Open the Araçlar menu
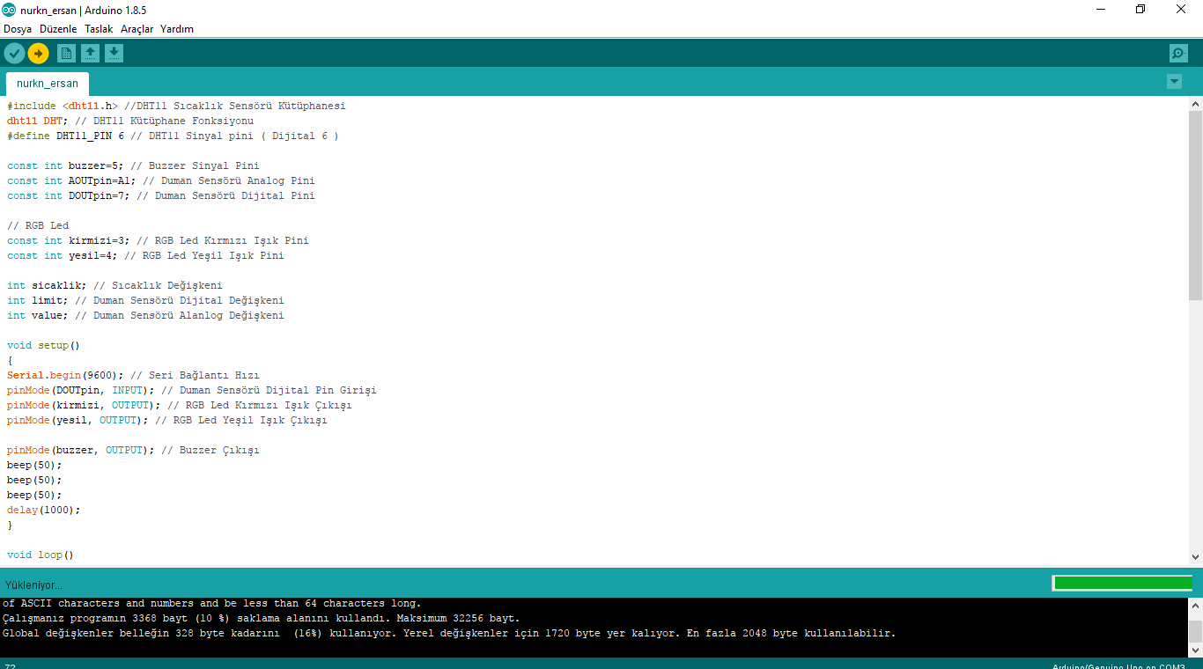Viewport: 1203px width, 669px height. 137,29
